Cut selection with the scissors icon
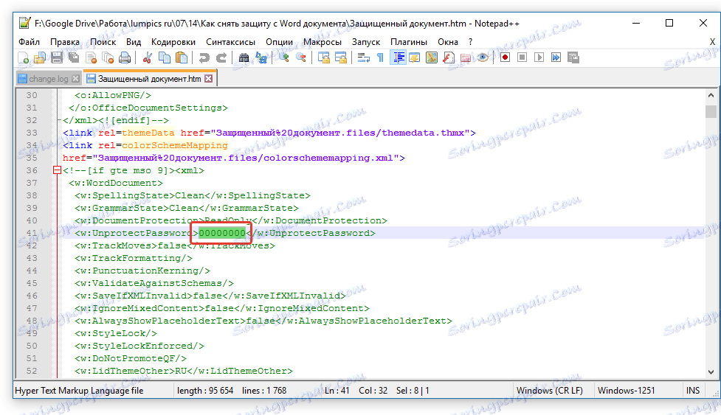721x415 pixels. (147, 57)
